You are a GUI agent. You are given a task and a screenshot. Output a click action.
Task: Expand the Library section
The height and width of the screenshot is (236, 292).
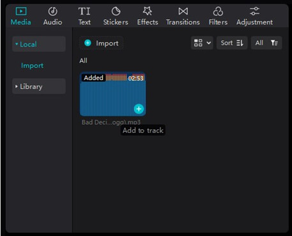(x=39, y=86)
